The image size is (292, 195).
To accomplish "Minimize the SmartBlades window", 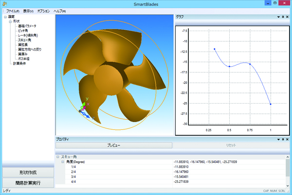I will tap(268, 3).
